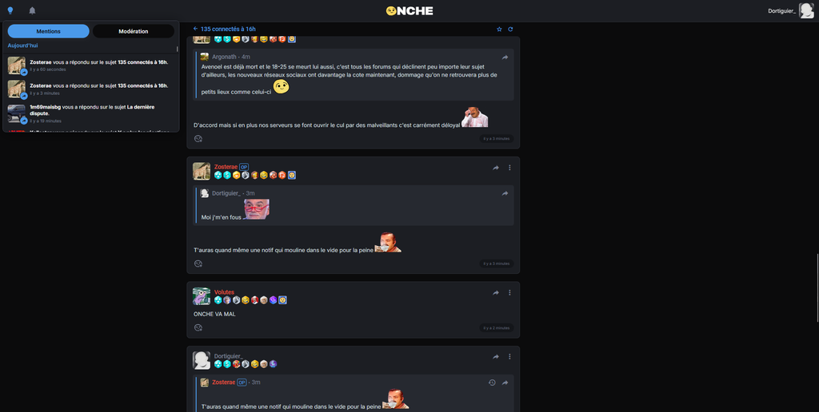819x412 pixels.
Task: Switch to the Mentions tab
Action: click(x=49, y=31)
